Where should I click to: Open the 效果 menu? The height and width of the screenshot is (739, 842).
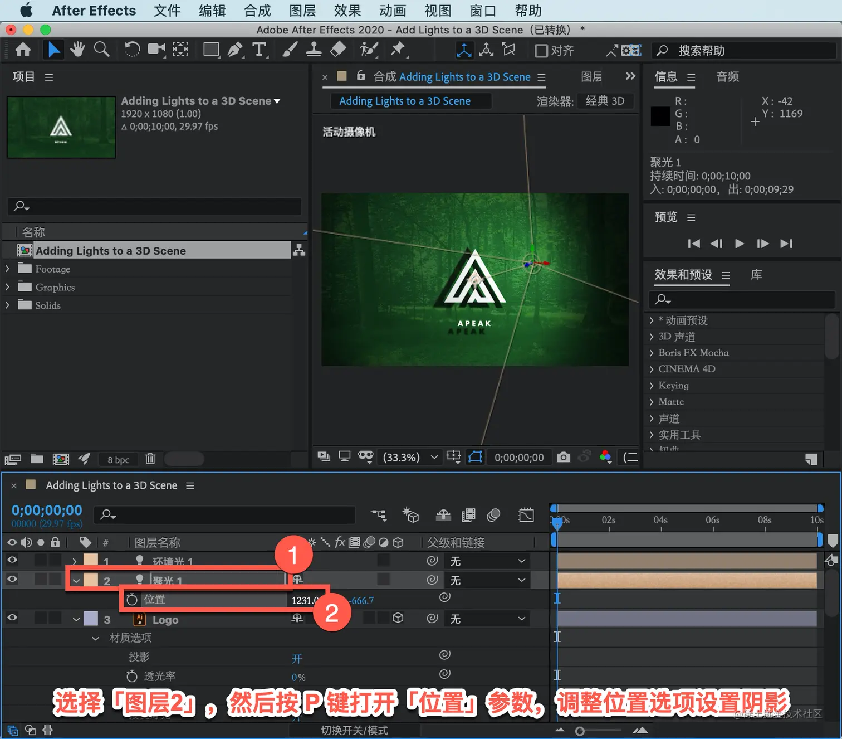[x=347, y=11]
